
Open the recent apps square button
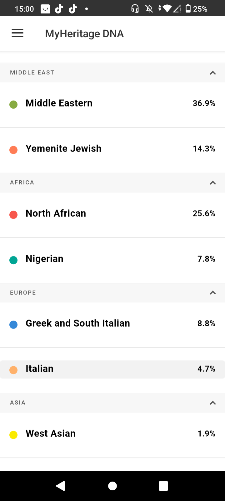coord(163,486)
